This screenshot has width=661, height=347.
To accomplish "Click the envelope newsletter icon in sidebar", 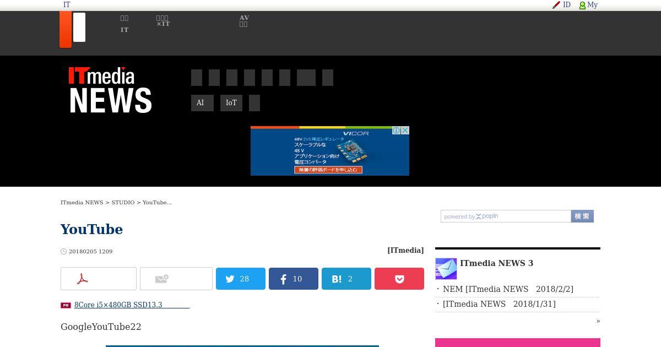I will click(446, 269).
